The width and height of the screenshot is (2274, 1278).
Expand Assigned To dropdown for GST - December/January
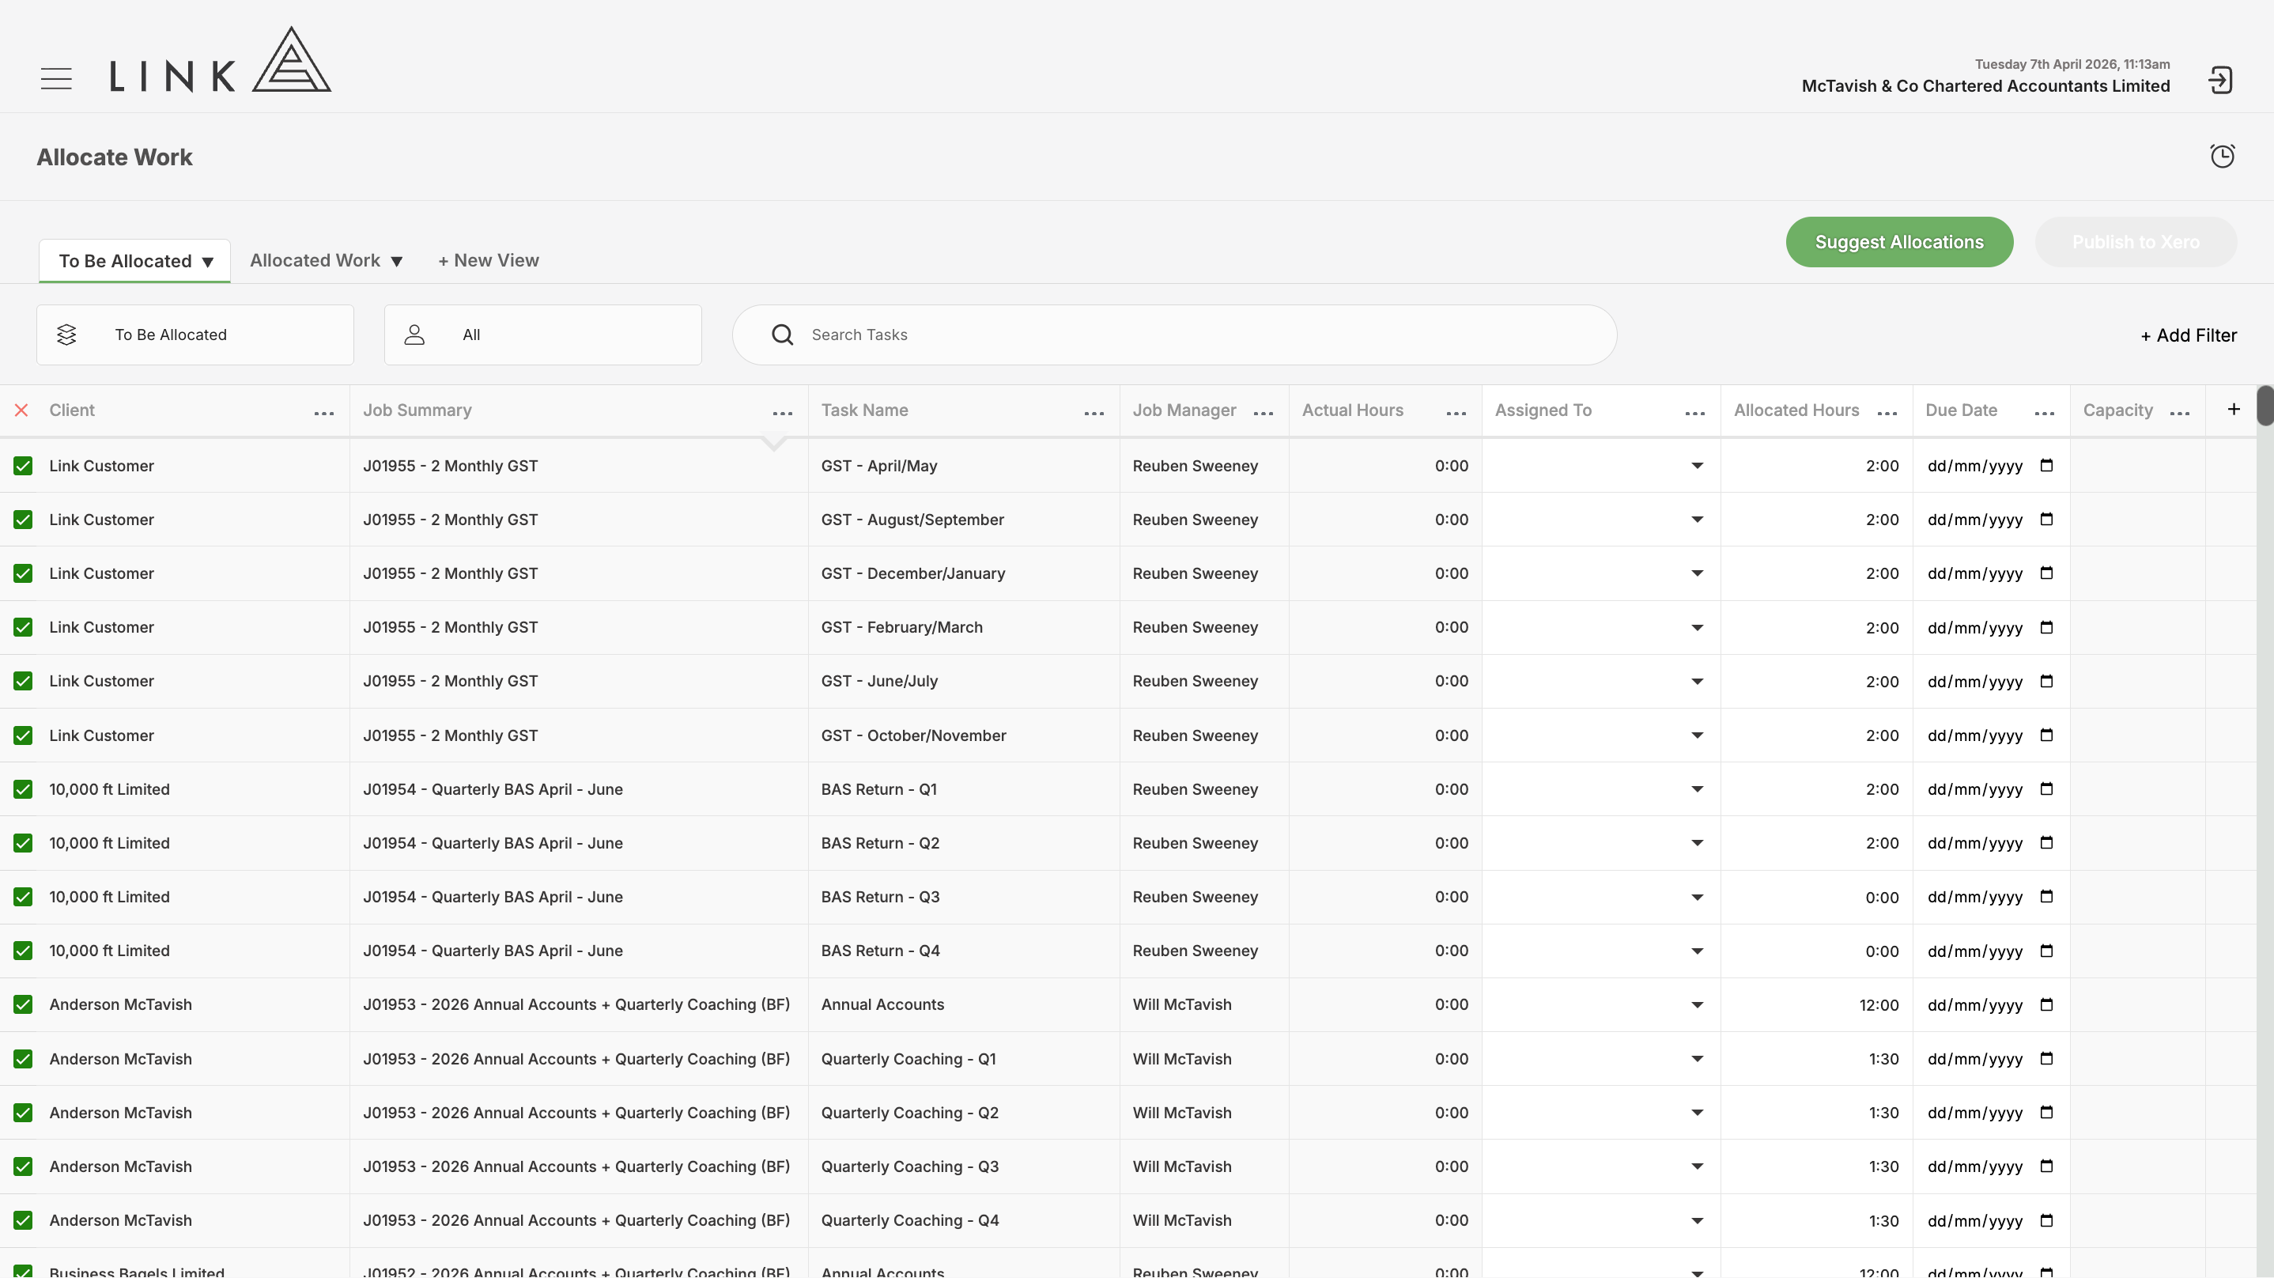[1697, 573]
